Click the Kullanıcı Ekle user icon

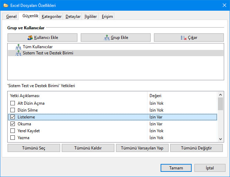[x=30, y=38]
